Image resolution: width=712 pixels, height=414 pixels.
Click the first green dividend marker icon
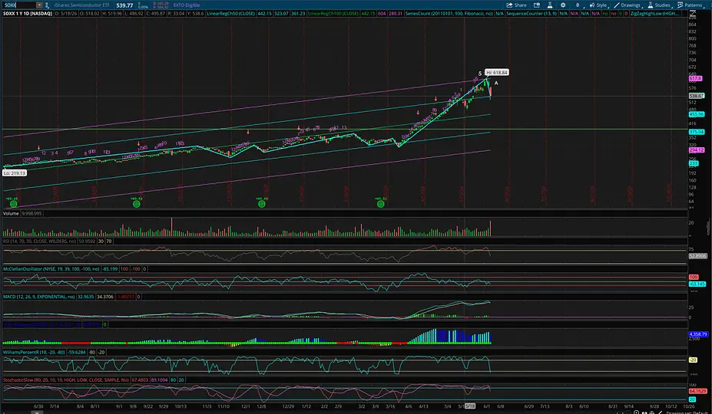pyautogui.click(x=13, y=204)
